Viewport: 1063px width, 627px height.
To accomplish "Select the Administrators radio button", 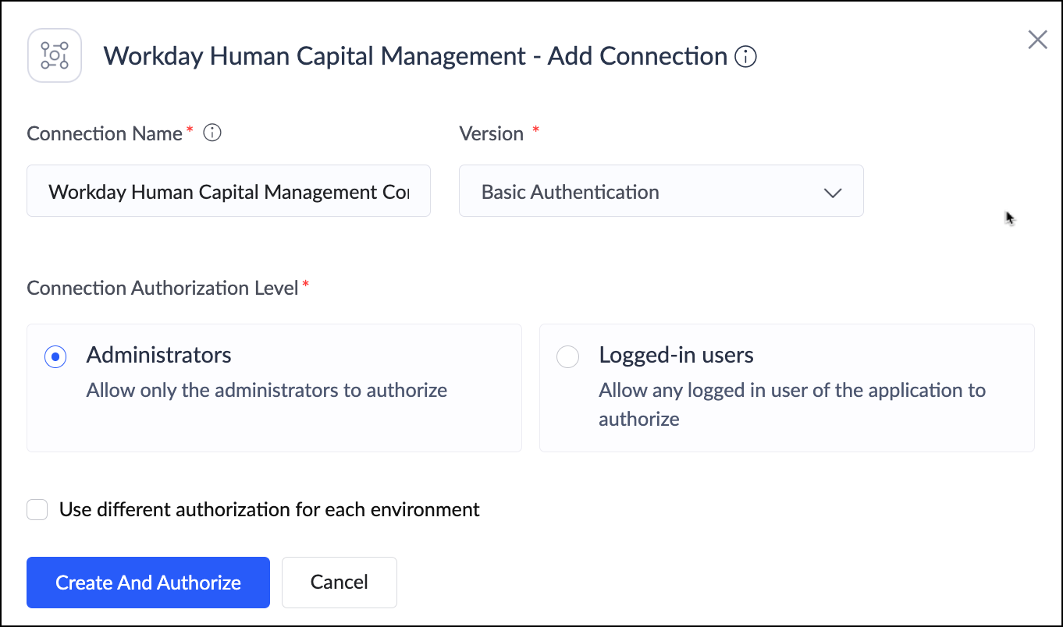I will (55, 356).
